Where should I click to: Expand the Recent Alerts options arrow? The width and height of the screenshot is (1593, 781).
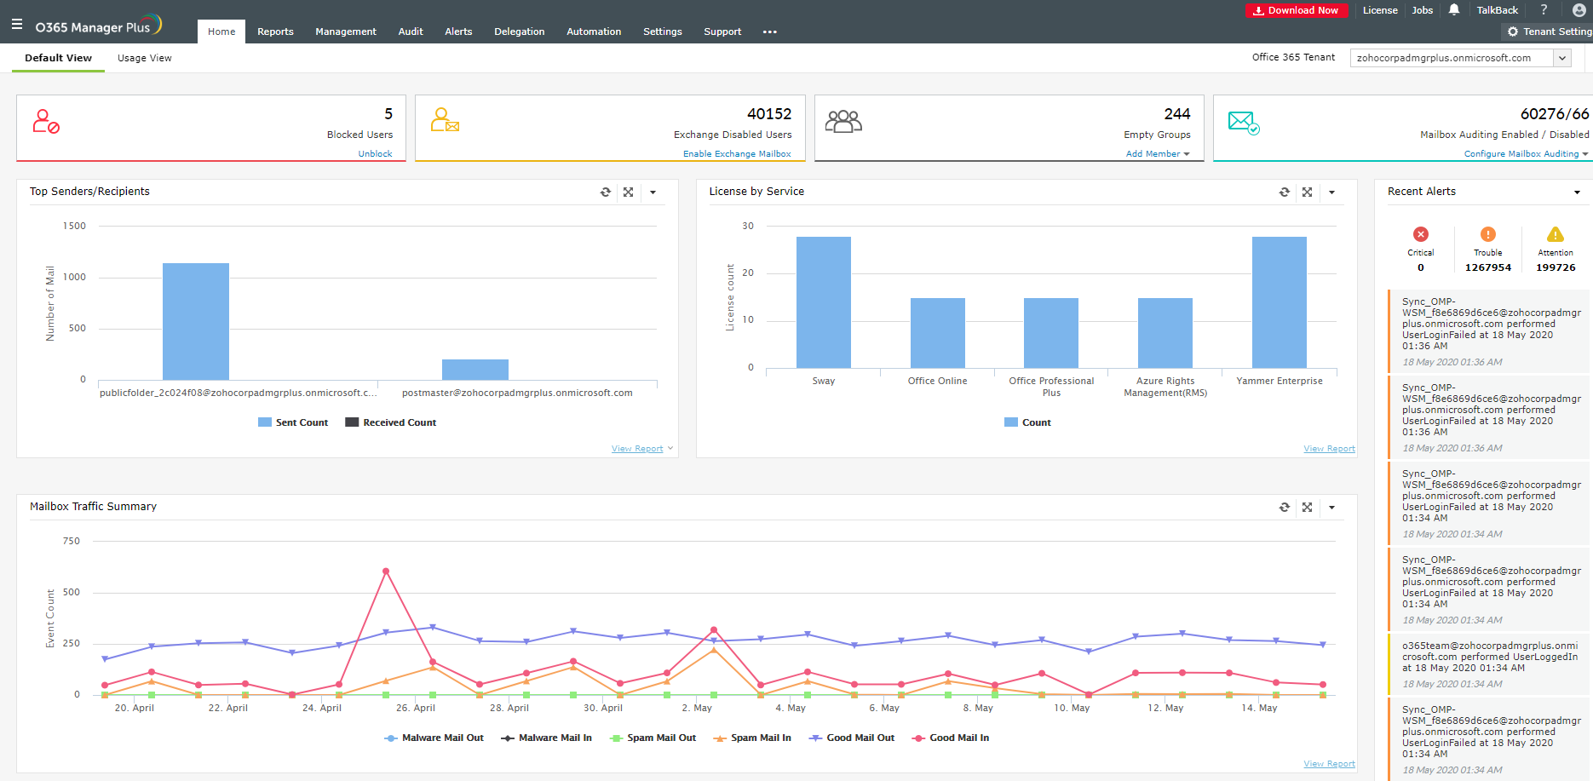click(x=1577, y=192)
